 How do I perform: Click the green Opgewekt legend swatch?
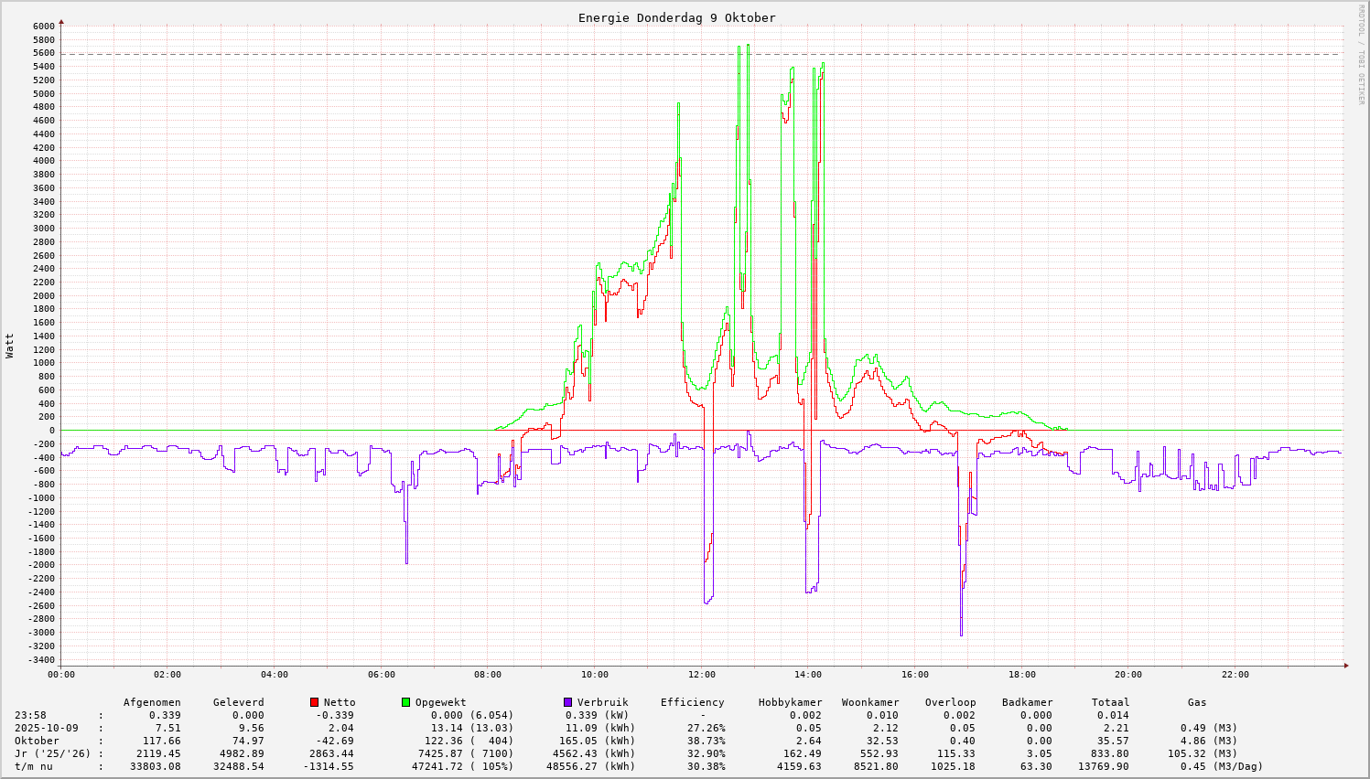coord(405,702)
